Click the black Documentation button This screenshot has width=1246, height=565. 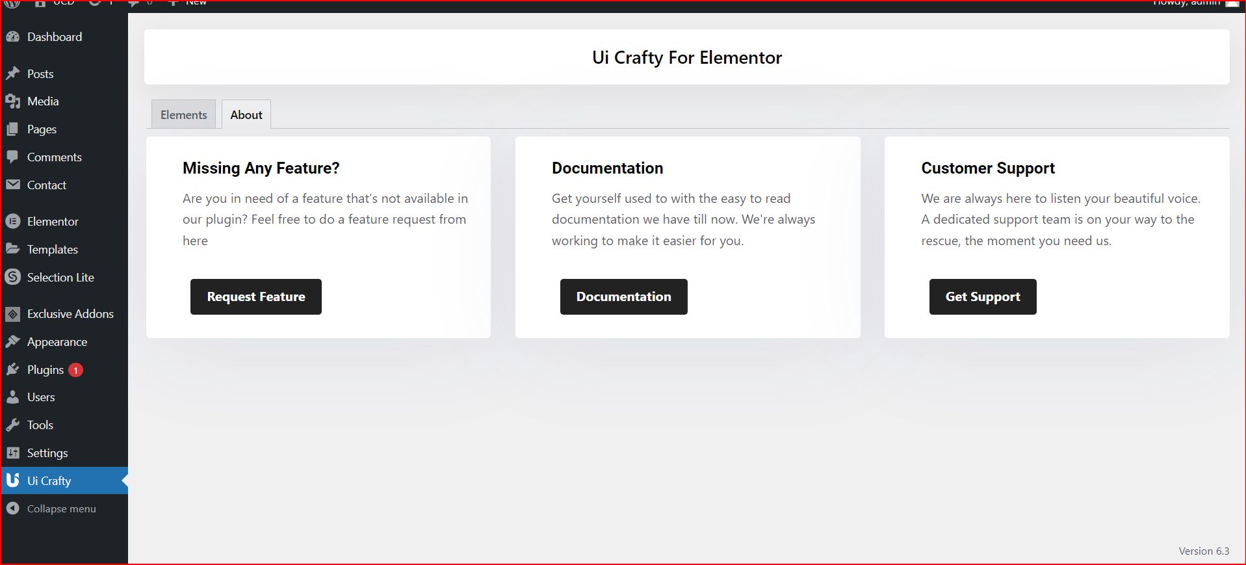(x=624, y=296)
